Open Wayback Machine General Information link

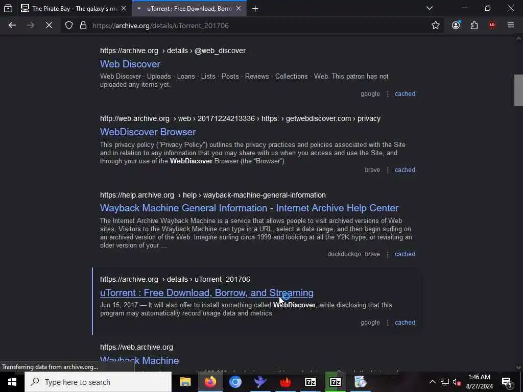pyautogui.click(x=249, y=208)
